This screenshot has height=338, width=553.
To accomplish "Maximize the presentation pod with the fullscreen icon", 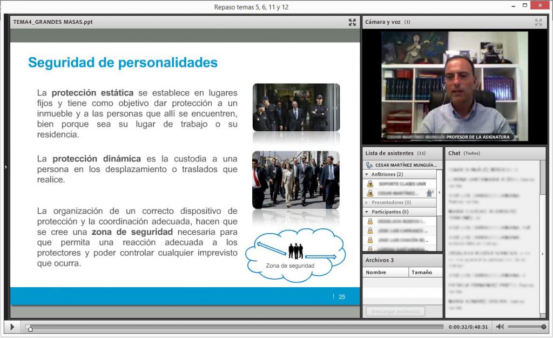I will pyautogui.click(x=352, y=22).
